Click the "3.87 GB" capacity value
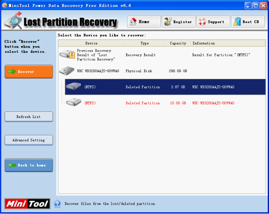This screenshot has height=214, width=269. (178, 87)
